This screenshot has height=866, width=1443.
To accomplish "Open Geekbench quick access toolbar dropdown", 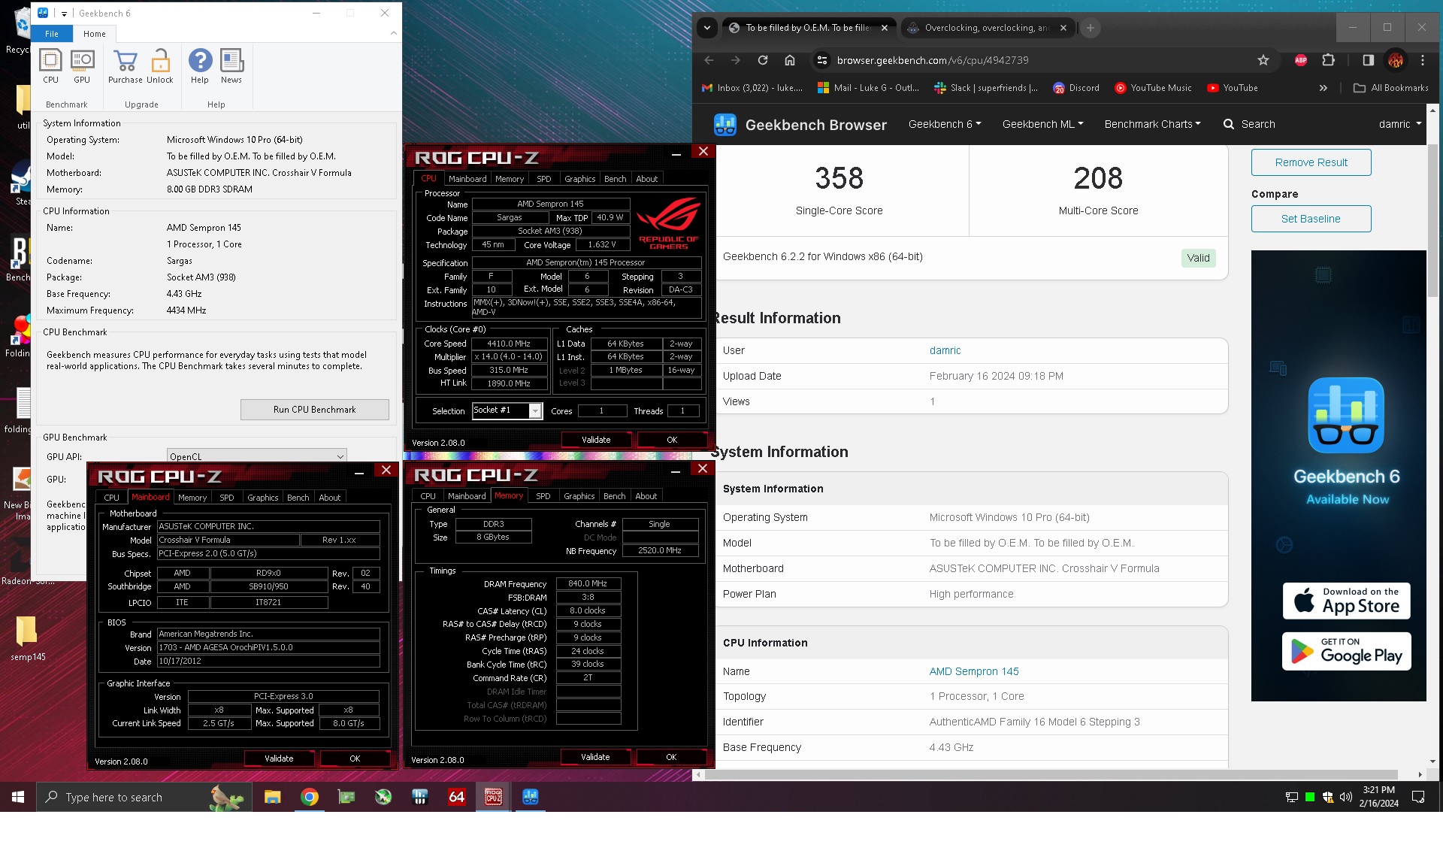I will pos(65,14).
